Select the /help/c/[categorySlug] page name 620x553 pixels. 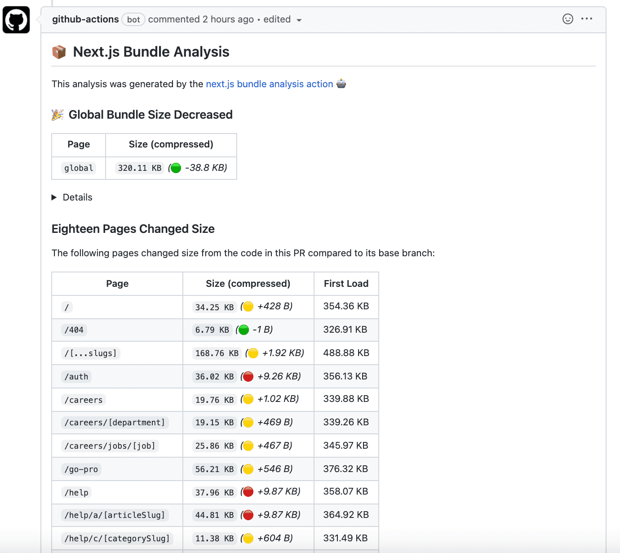tap(117, 539)
